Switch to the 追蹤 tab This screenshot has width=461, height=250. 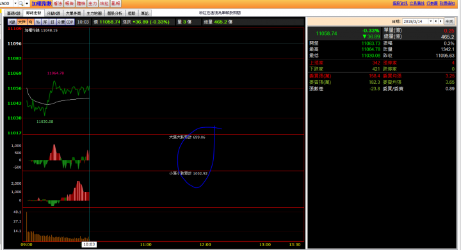tap(131, 13)
